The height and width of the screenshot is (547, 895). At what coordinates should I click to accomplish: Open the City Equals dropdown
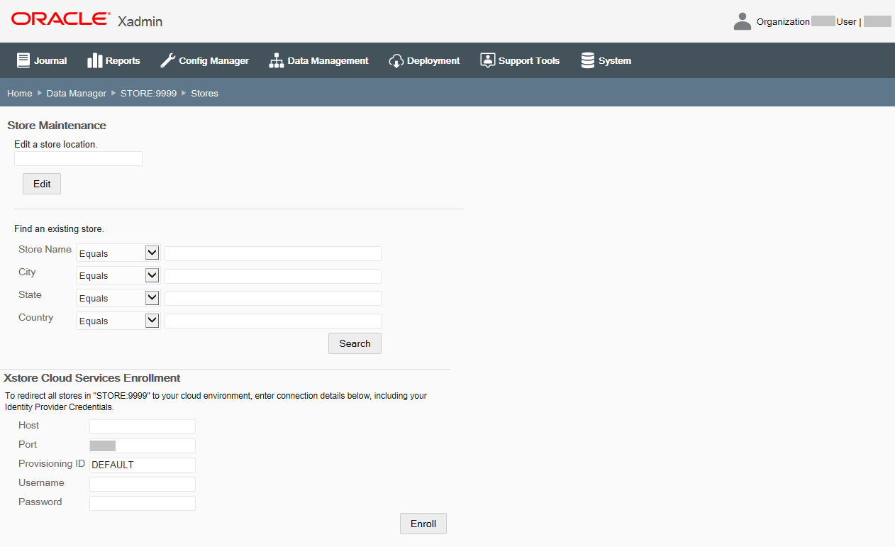point(118,275)
